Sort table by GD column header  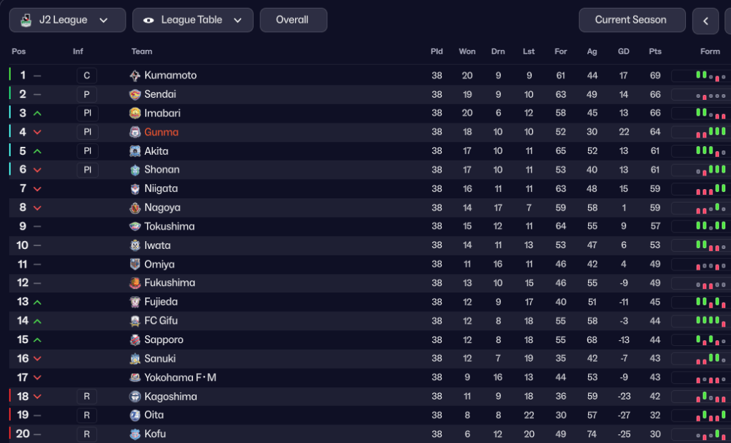(x=624, y=51)
